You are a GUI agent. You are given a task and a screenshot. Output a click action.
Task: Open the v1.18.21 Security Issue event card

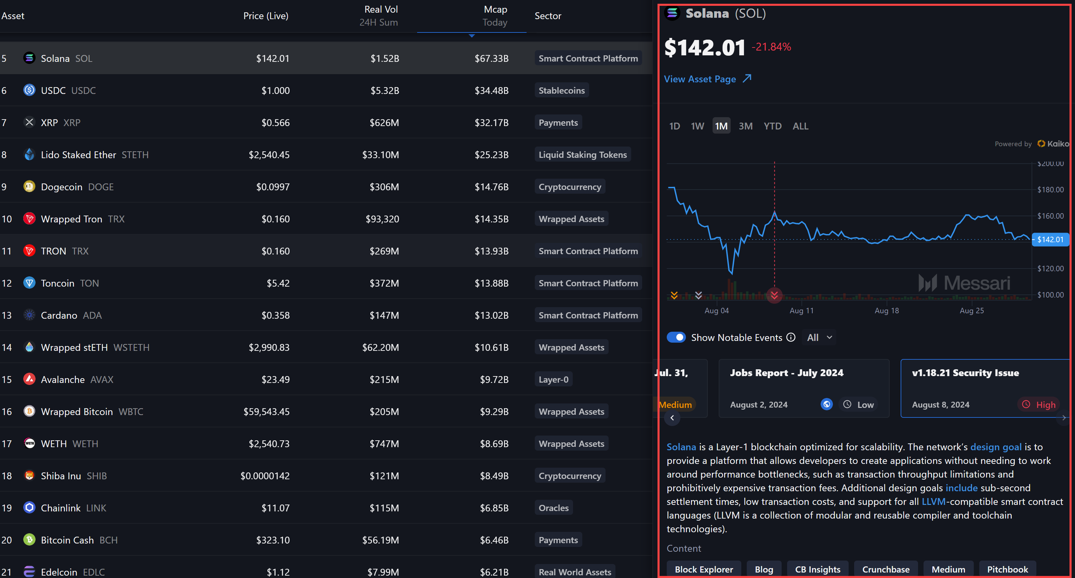click(986, 388)
